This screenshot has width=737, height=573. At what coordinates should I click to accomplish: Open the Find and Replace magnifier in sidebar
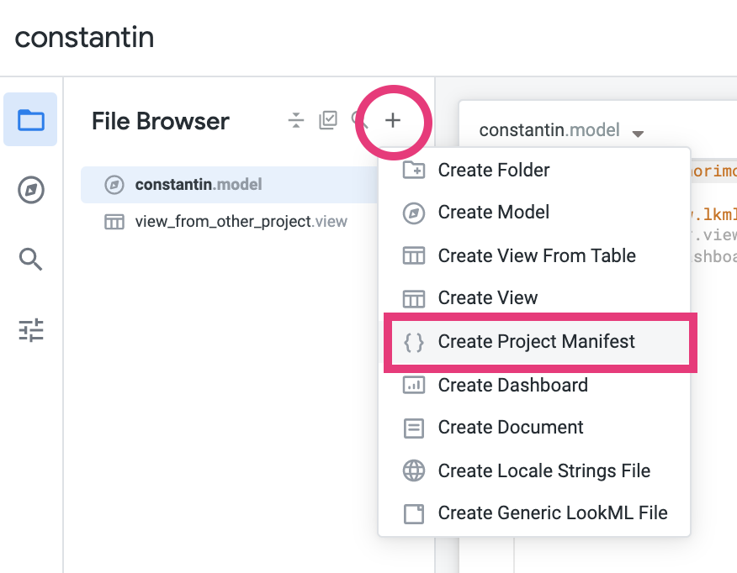[x=30, y=259]
